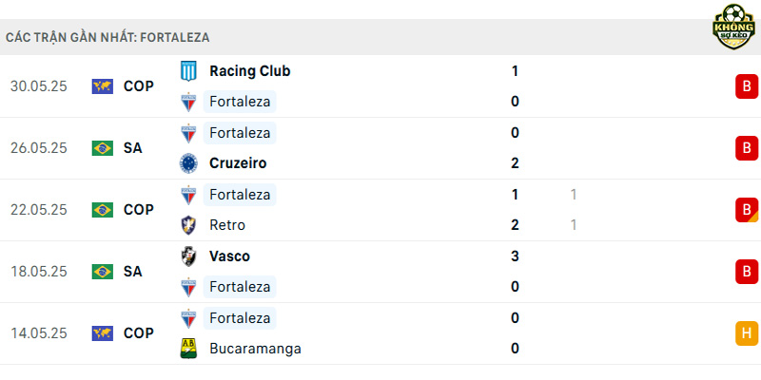
Task: Click the Brazil flag beside 26.05.25
Action: click(x=103, y=148)
